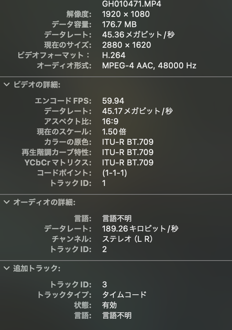
Task: Collapse the 追加トラック section chevron
Action: pos(7,268)
